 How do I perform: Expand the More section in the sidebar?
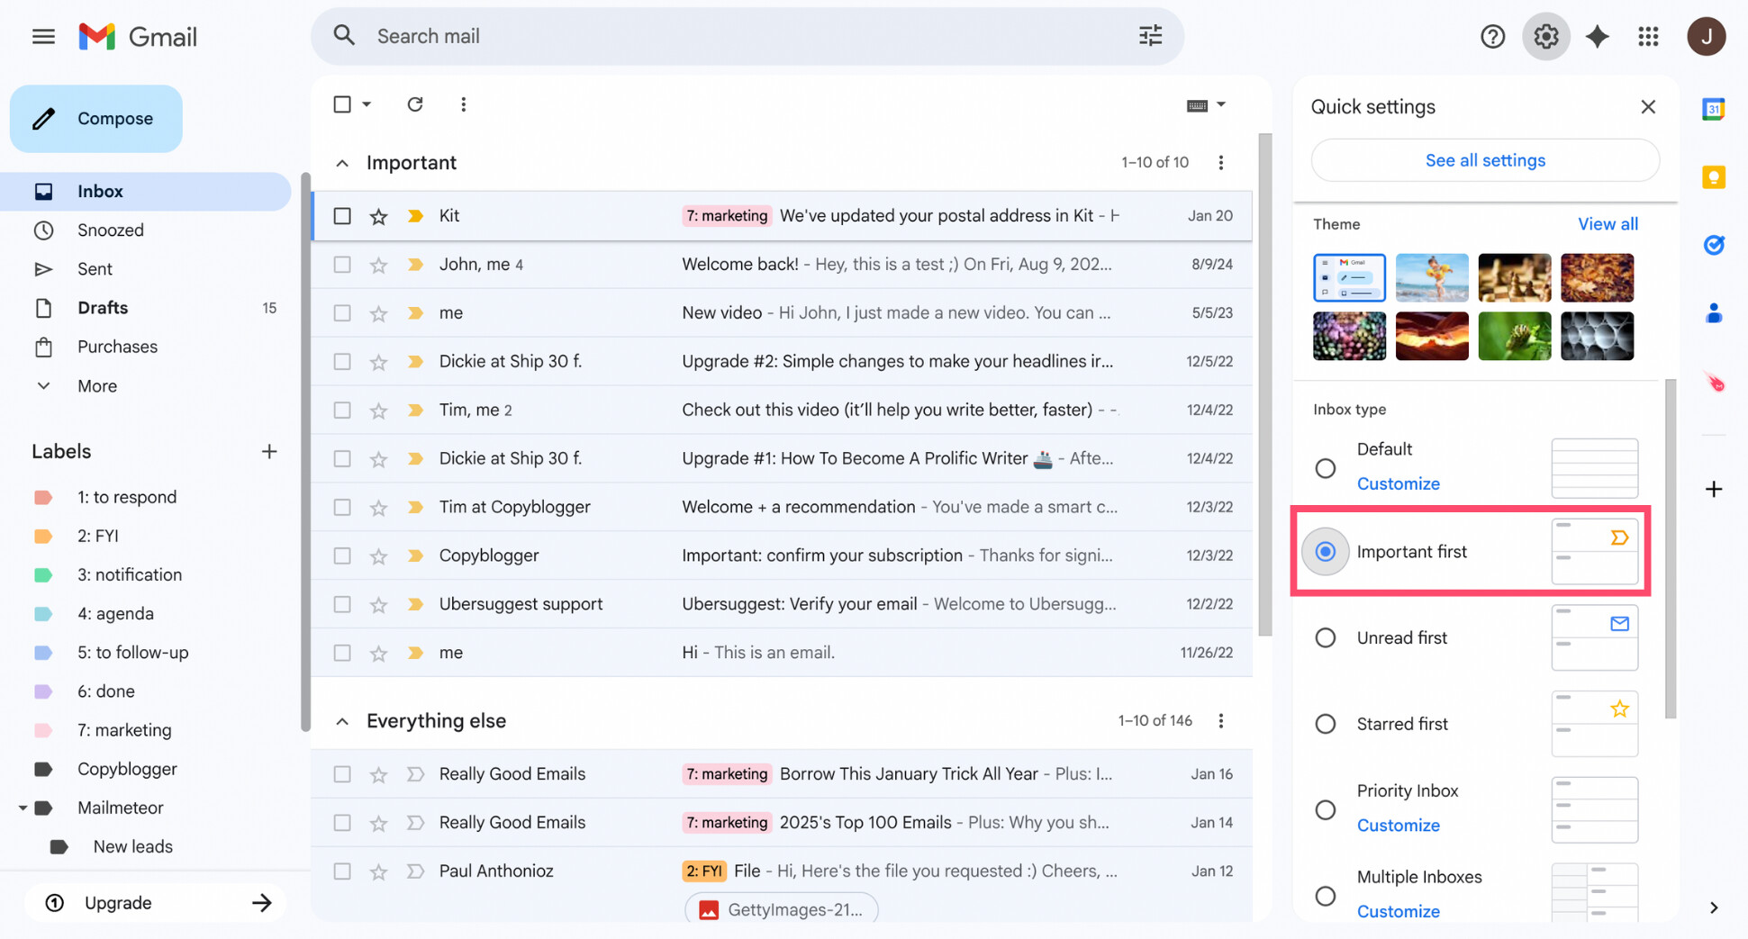(95, 385)
